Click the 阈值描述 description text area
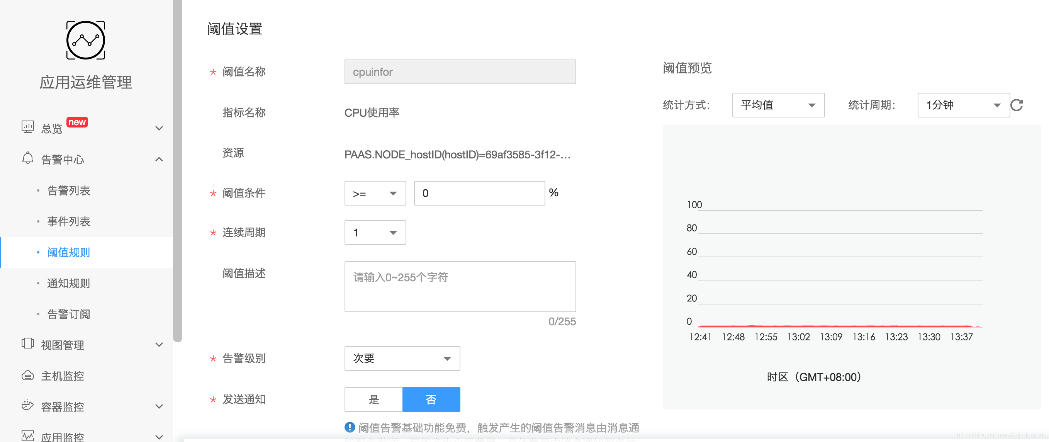Viewport: 1049px width, 442px height. tap(460, 287)
